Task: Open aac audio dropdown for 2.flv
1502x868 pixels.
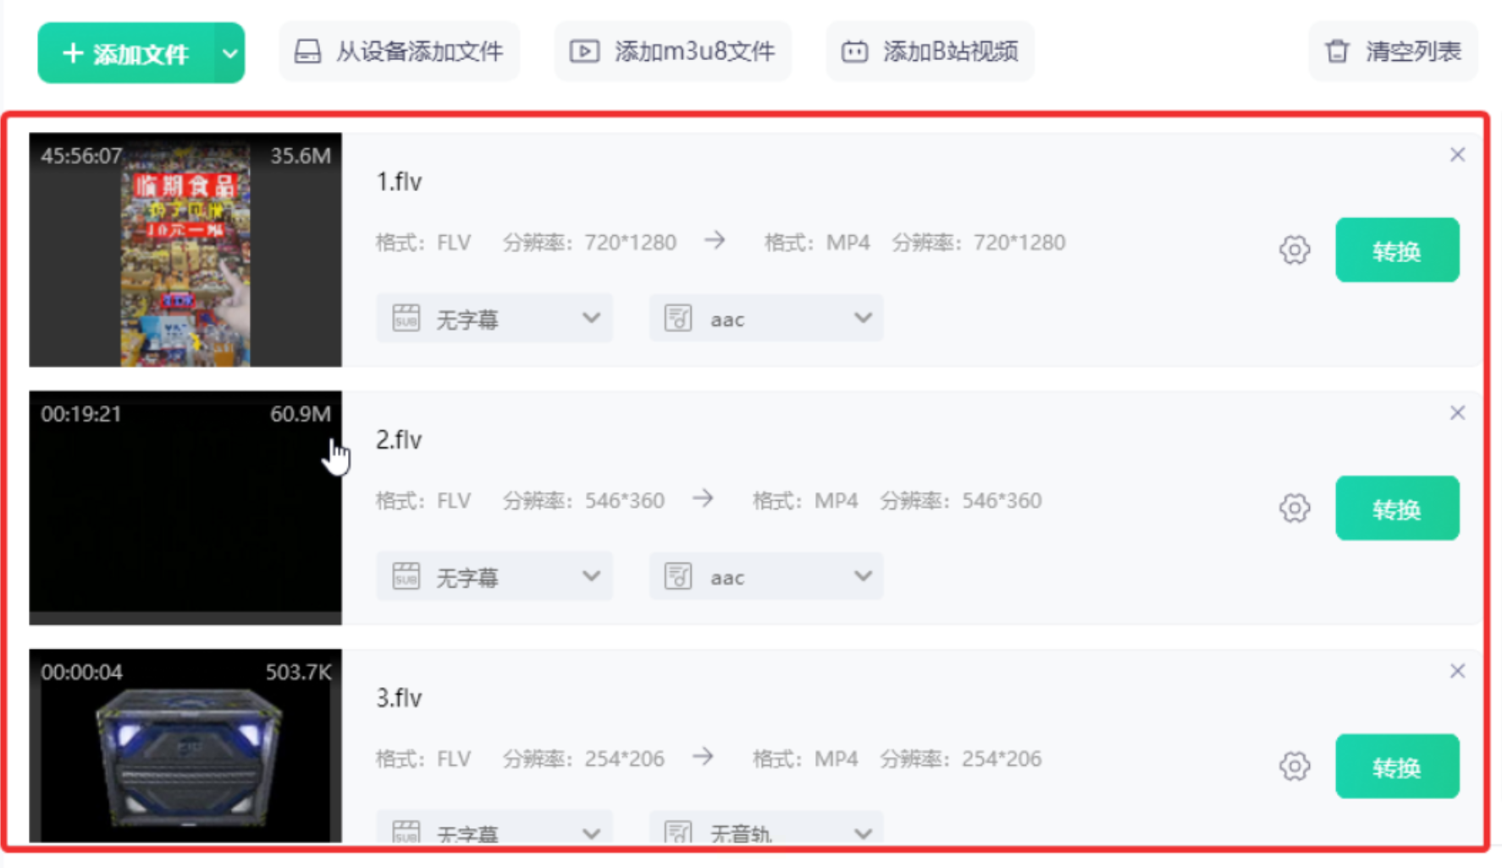Action: pyautogui.click(x=766, y=577)
